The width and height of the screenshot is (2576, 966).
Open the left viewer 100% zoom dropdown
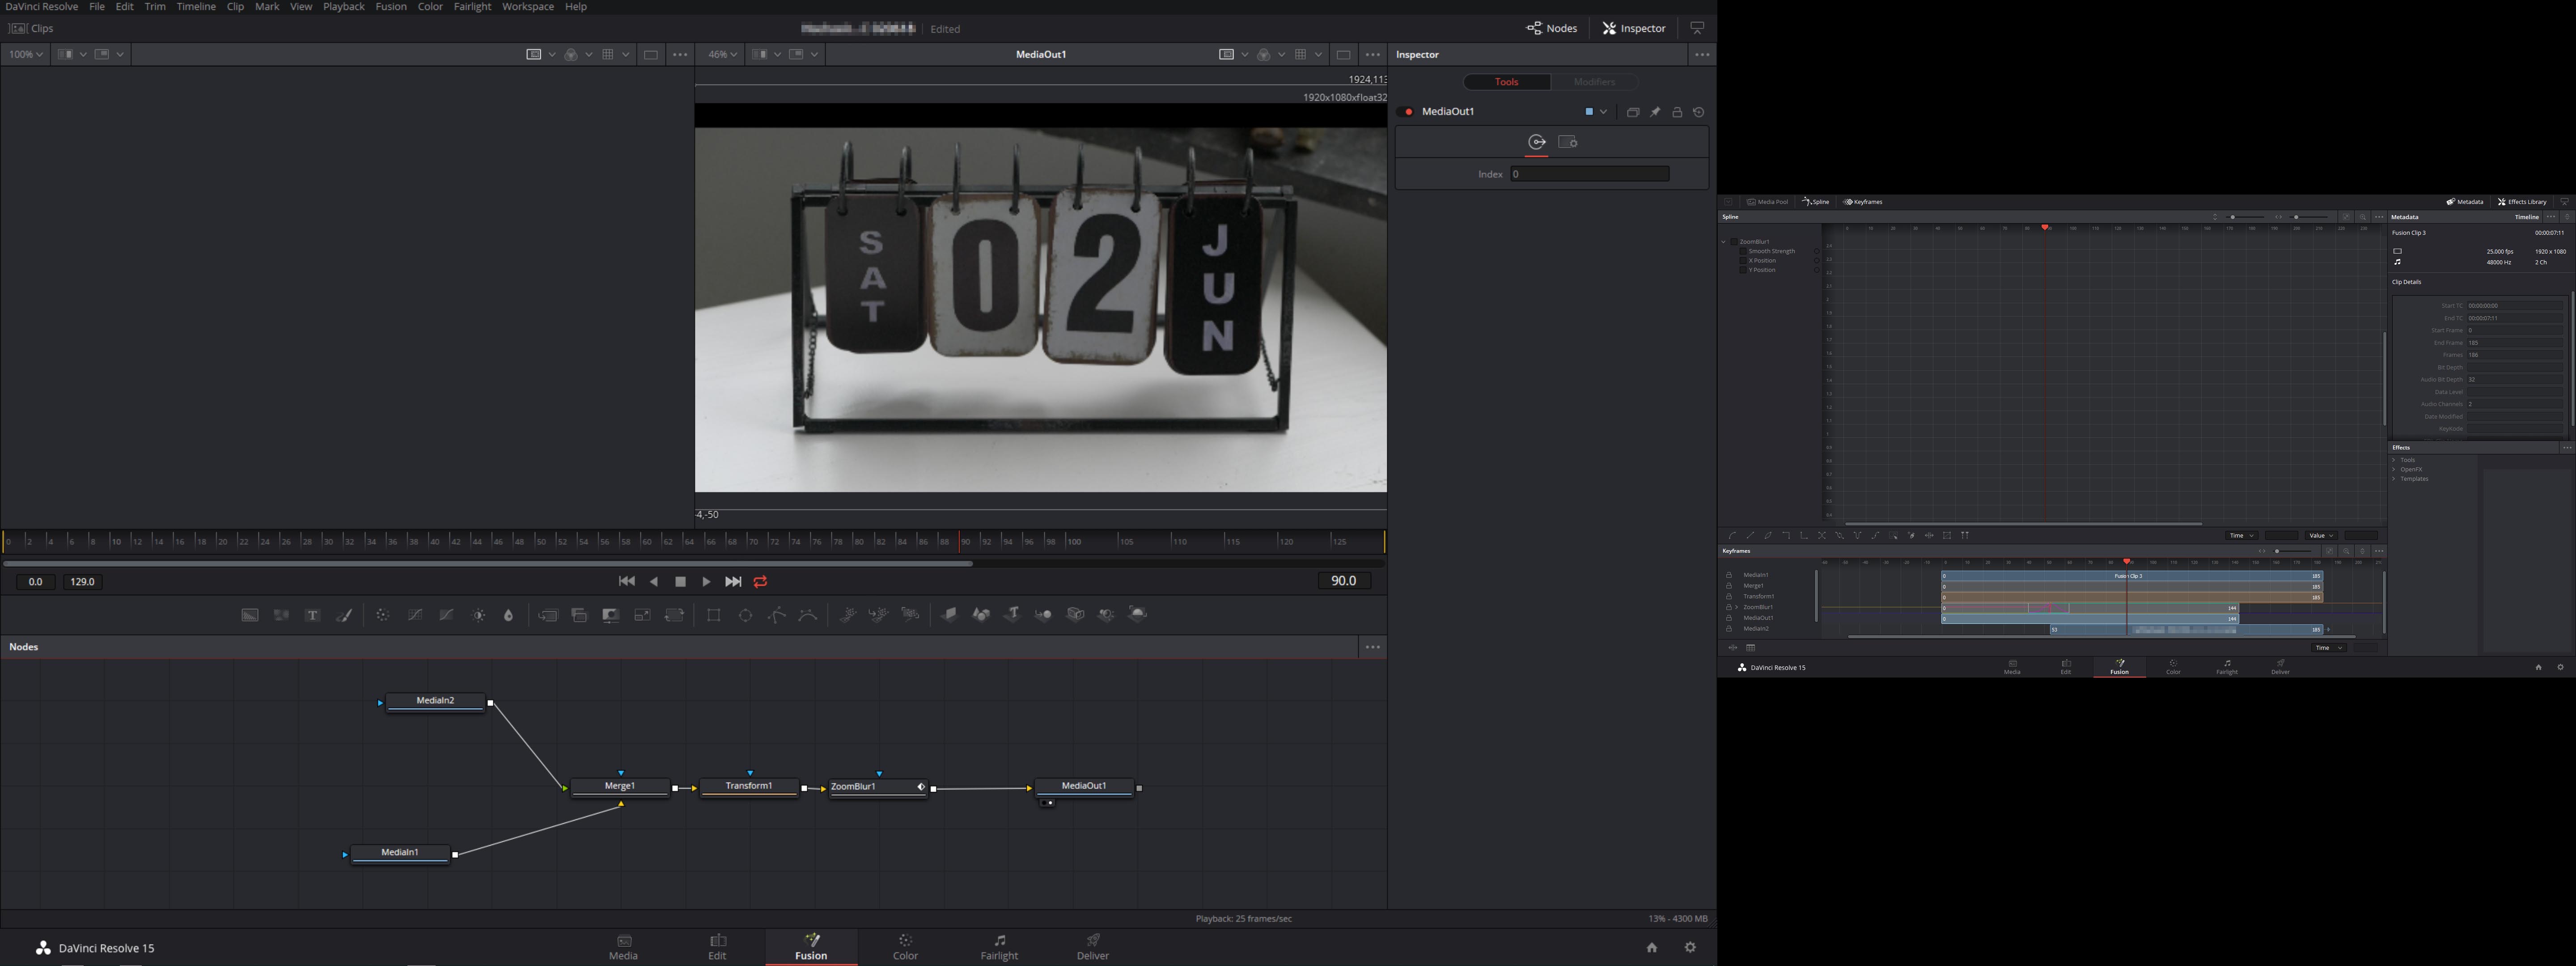(26, 54)
